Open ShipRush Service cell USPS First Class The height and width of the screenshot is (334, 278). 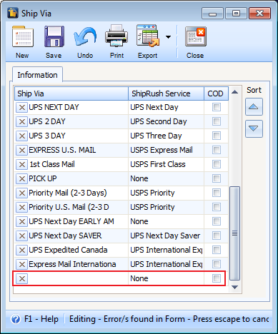(166, 164)
